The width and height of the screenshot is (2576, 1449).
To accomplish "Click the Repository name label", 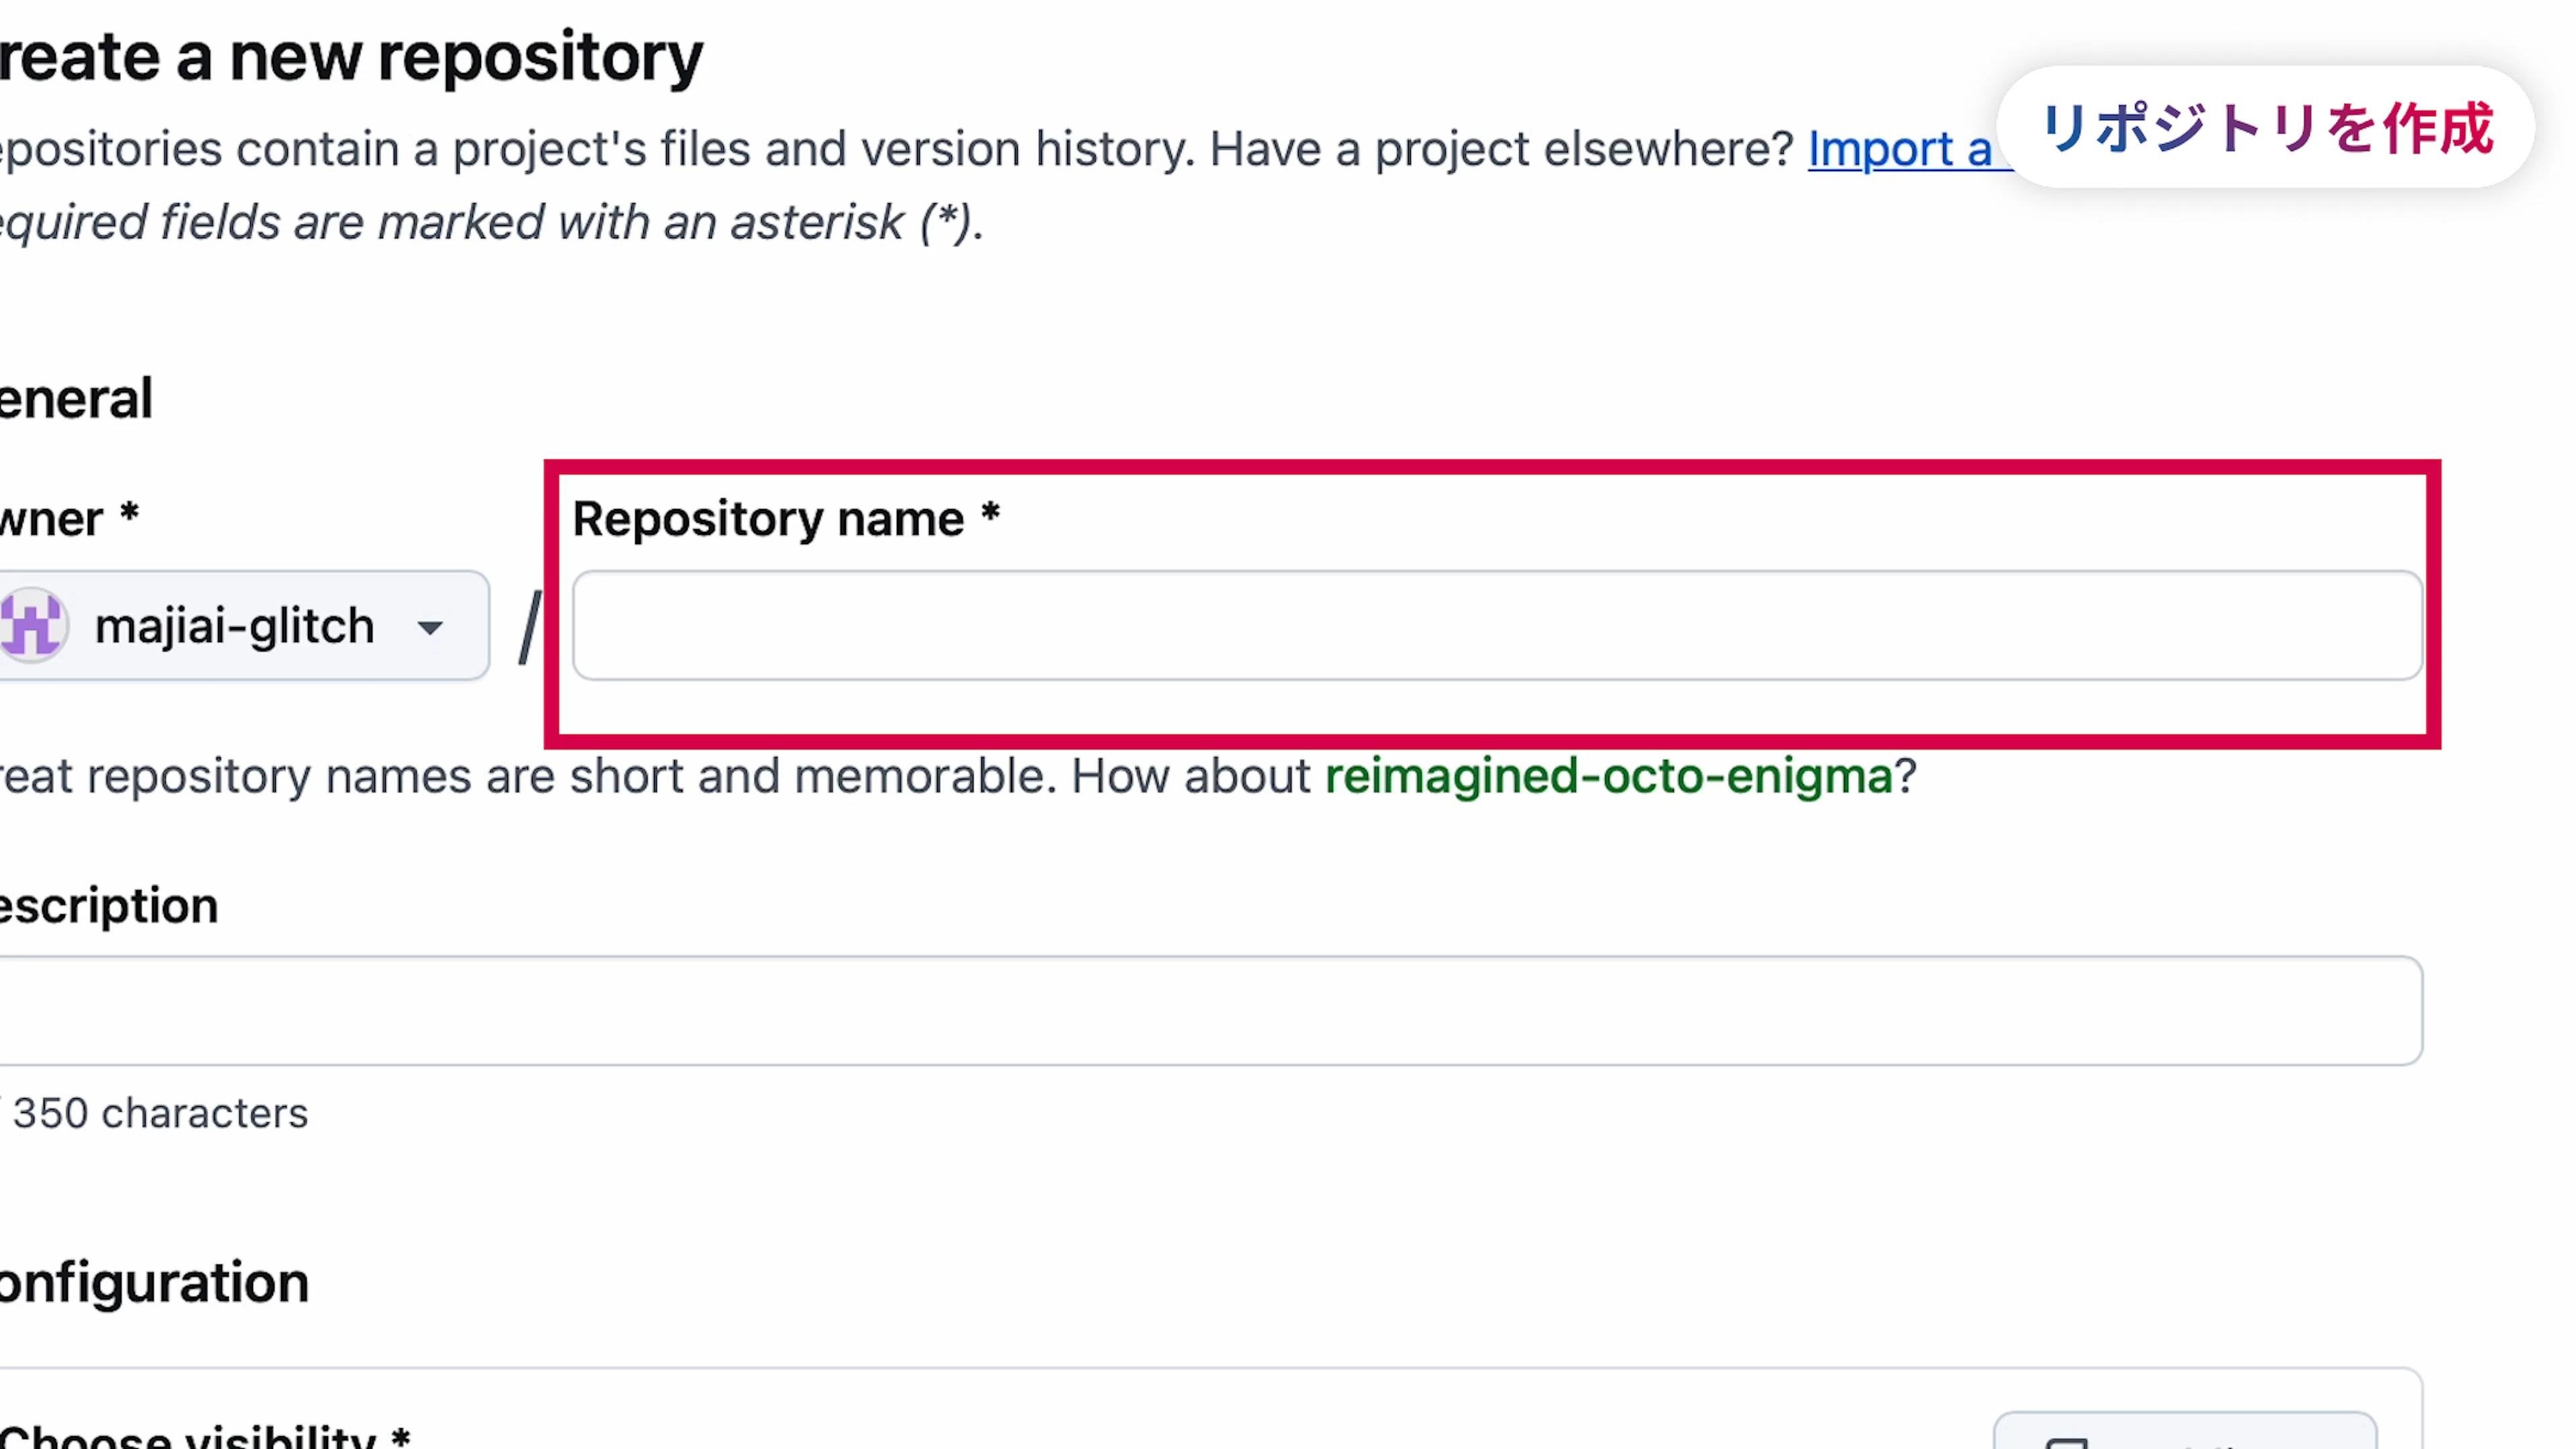I will coord(768,519).
